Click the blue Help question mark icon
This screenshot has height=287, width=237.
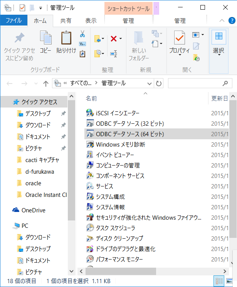tap(232, 20)
